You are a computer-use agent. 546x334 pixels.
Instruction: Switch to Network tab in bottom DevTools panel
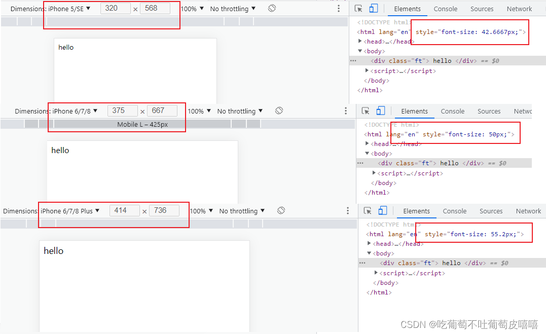point(529,211)
